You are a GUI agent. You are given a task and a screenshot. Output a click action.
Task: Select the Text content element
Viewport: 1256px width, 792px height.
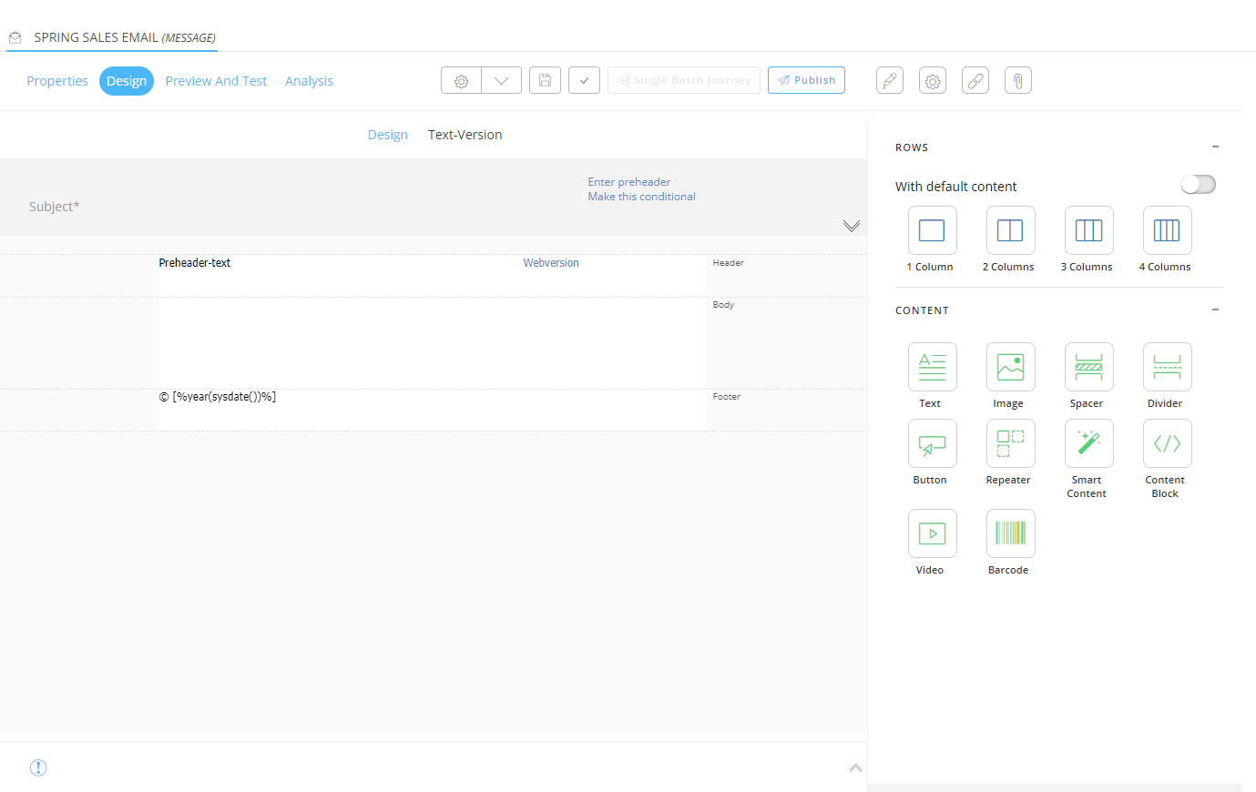point(932,367)
